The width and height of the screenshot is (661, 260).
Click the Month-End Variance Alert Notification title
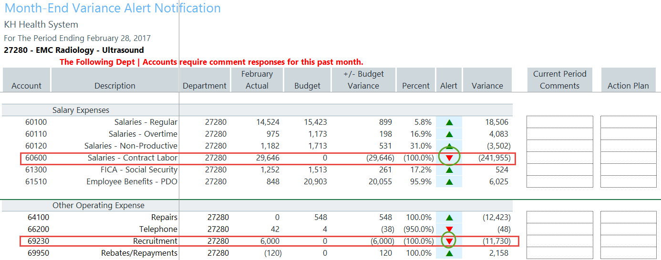[113, 8]
